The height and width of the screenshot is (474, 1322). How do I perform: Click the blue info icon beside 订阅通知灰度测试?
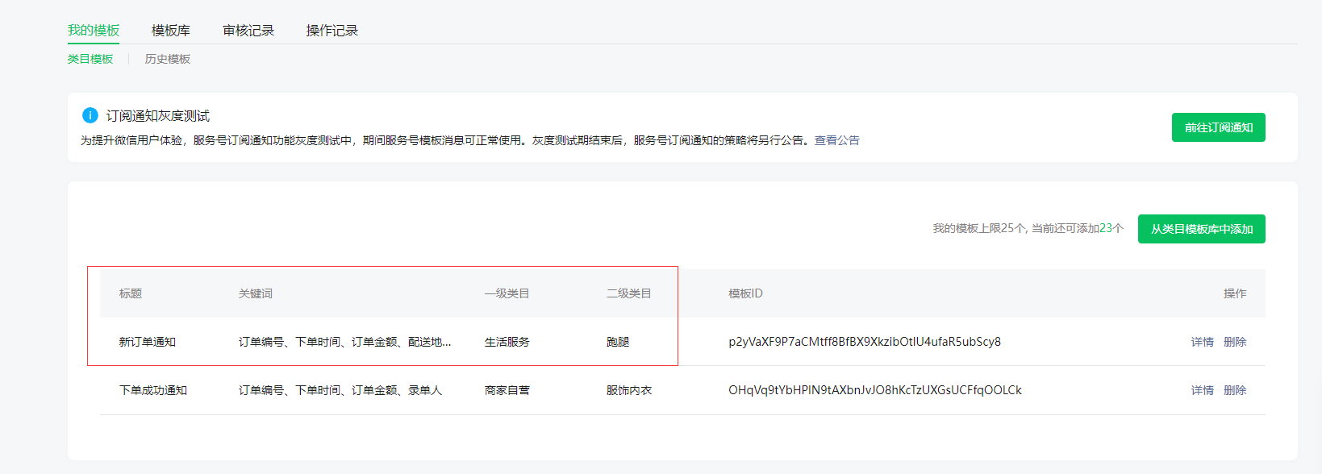(90, 115)
